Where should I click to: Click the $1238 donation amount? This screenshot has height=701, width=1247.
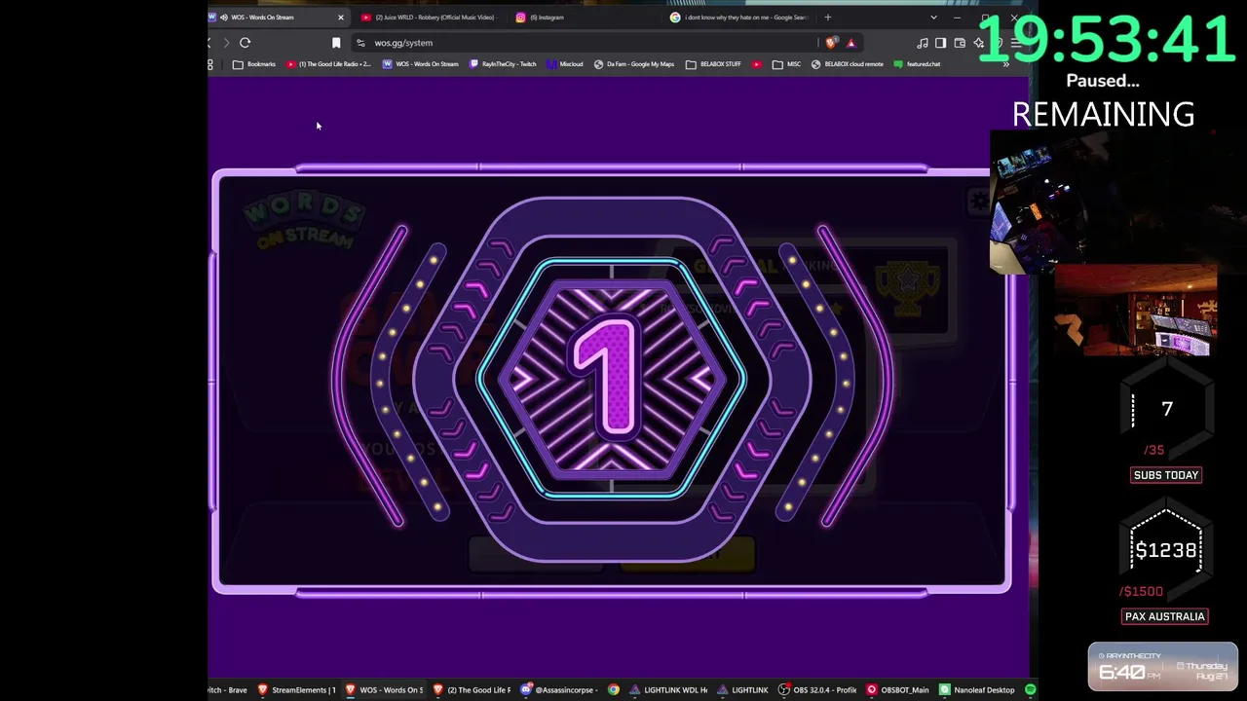[x=1166, y=551]
